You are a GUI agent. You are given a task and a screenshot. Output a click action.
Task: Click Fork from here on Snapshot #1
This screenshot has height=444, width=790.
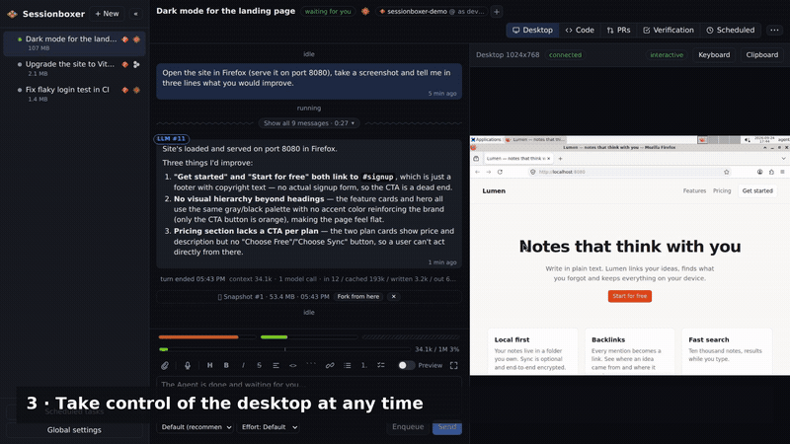[358, 297]
